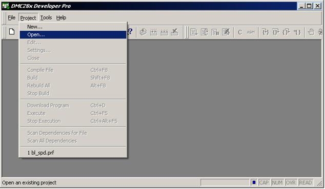The height and width of the screenshot is (189, 325).
Task: Click the New file toolbar icon
Action: pyautogui.click(x=12, y=32)
